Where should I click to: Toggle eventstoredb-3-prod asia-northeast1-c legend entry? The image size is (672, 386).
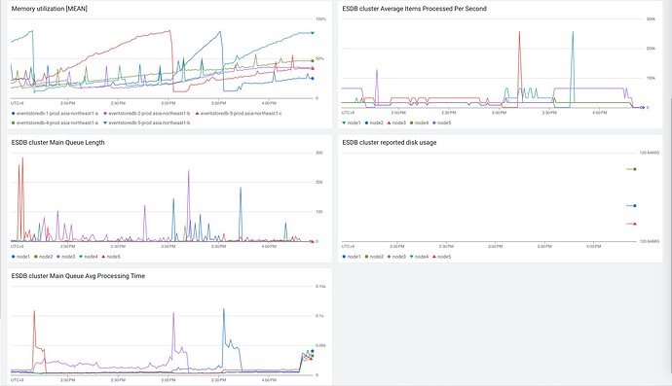pos(239,114)
